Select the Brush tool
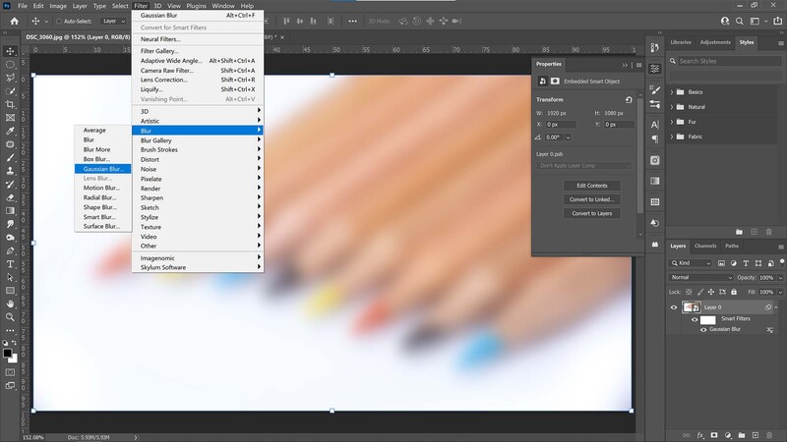 tap(10, 157)
